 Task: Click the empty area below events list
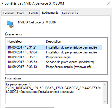(x=54, y=72)
